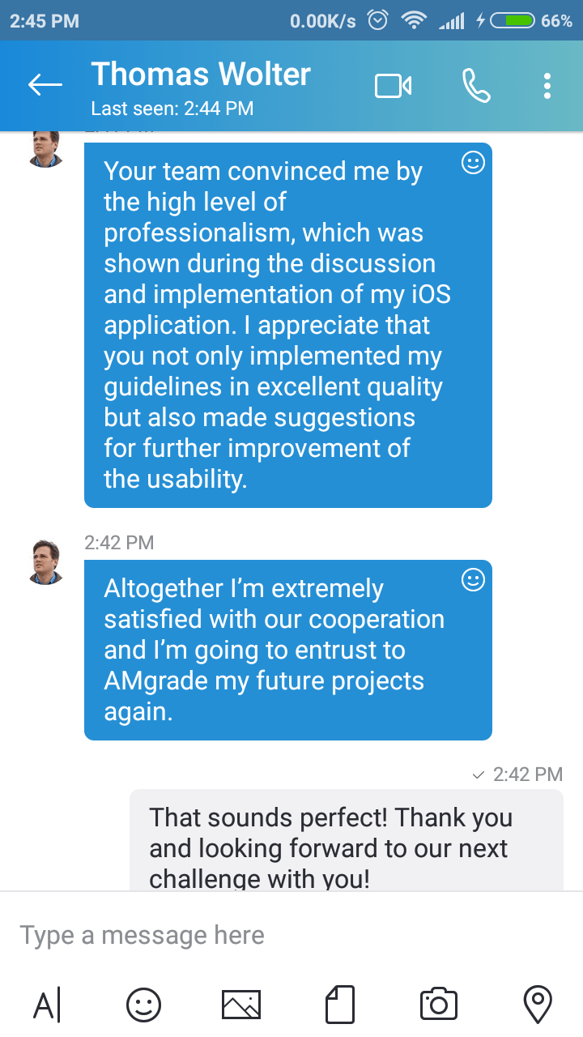Tap the Last seen 2:44 PM status
This screenshot has height=1037, width=583.
click(x=172, y=109)
